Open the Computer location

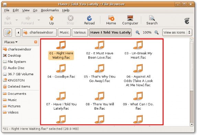[130, 20]
